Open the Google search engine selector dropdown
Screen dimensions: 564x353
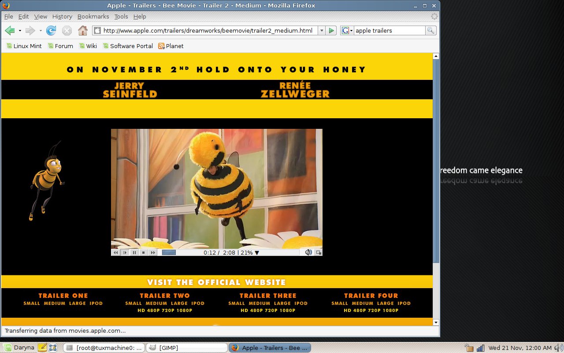click(x=347, y=30)
